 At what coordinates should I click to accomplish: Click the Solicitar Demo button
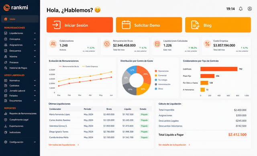(149, 25)
